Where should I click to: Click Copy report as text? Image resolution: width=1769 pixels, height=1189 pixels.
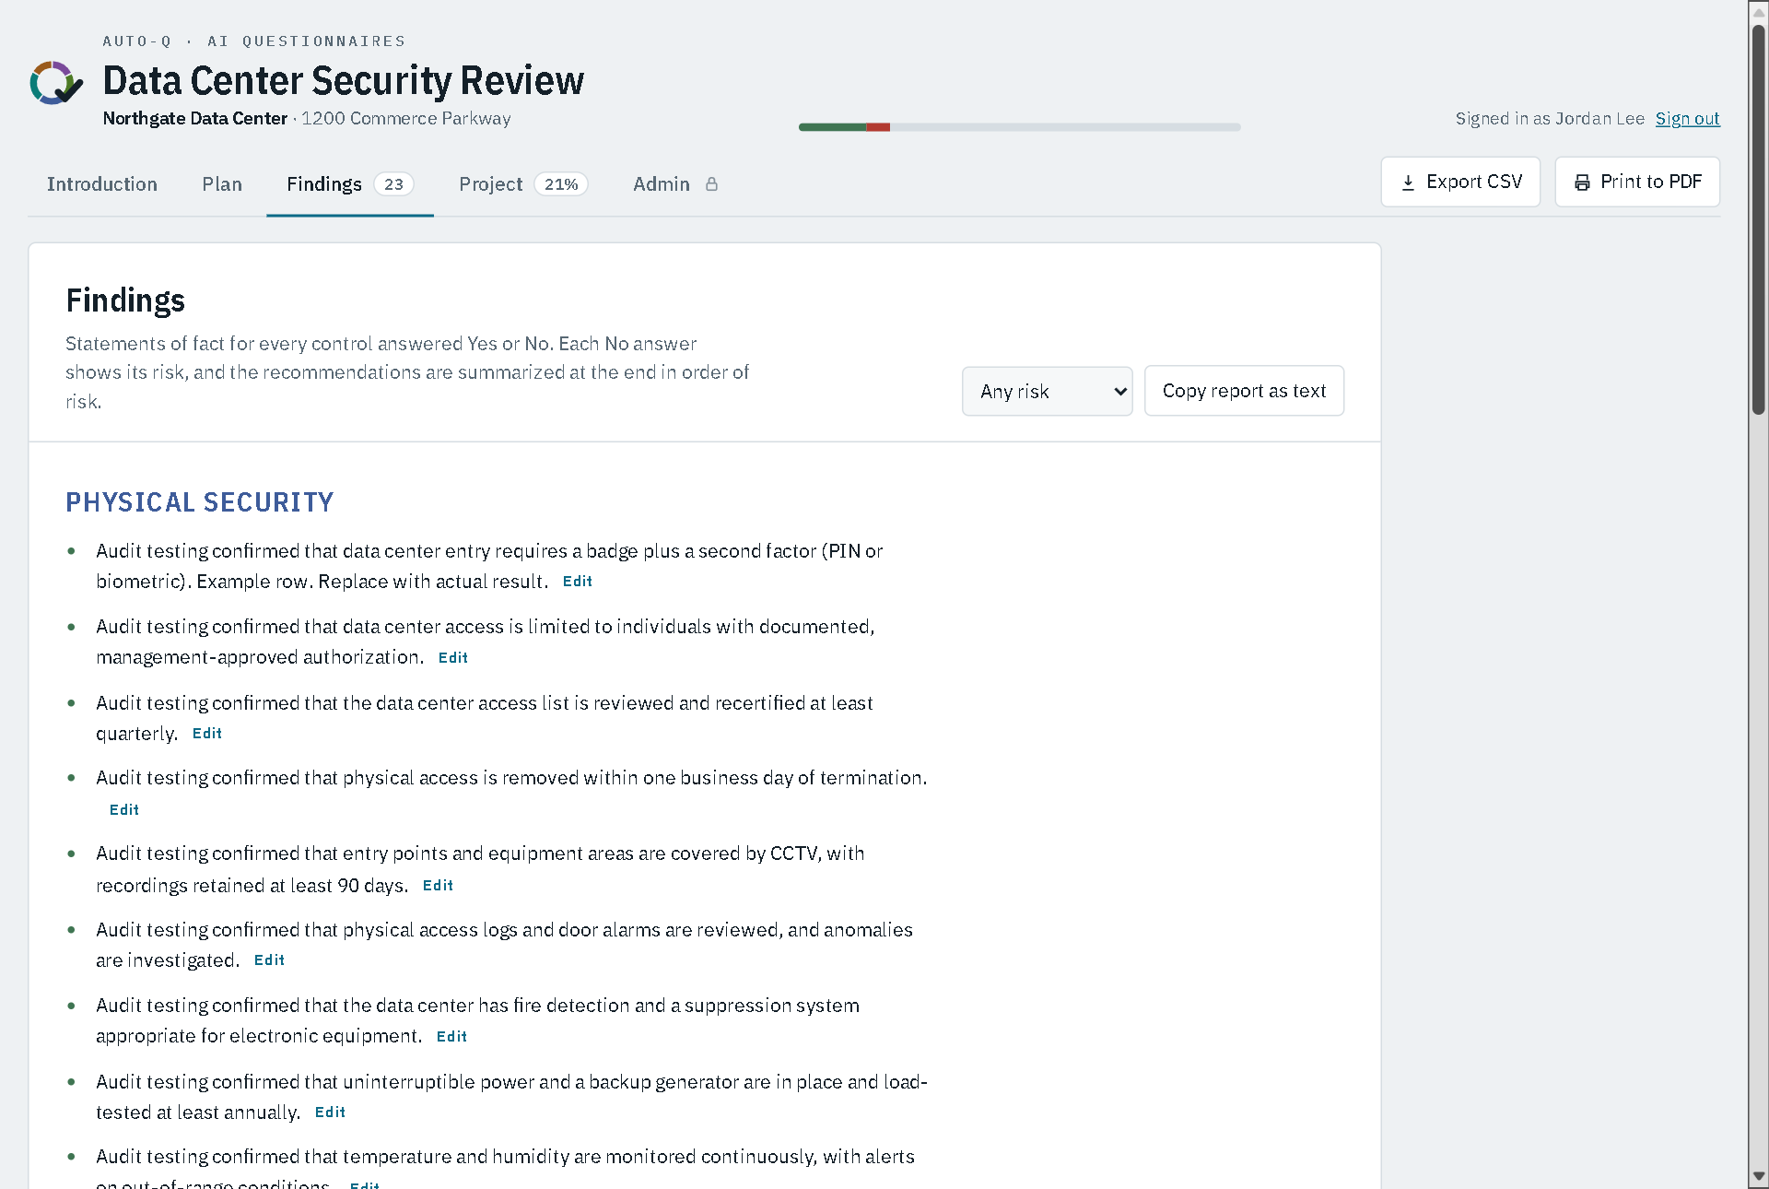[1244, 392]
